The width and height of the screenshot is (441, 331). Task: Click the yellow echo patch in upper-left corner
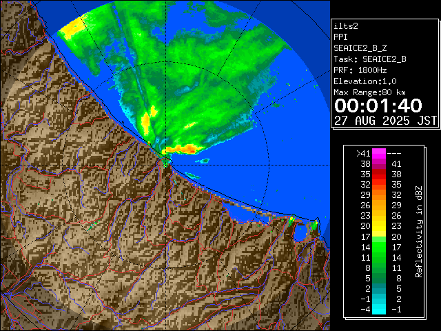point(74,30)
